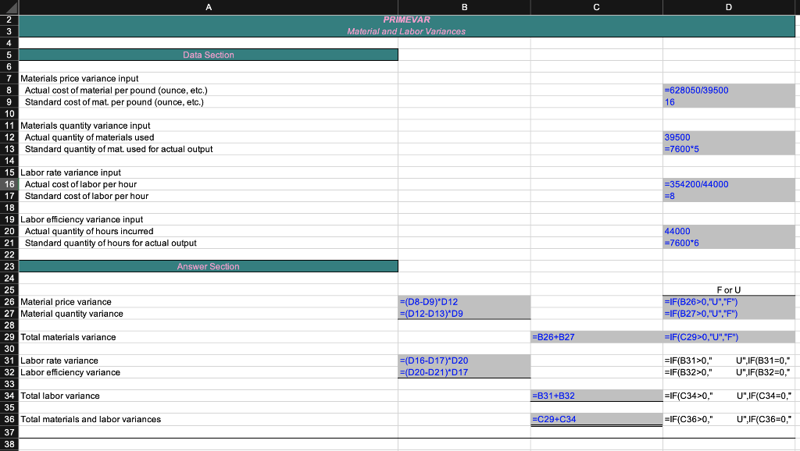Click the Total labor variance formula =B31+B32
This screenshot has height=451, width=800.
click(596, 396)
